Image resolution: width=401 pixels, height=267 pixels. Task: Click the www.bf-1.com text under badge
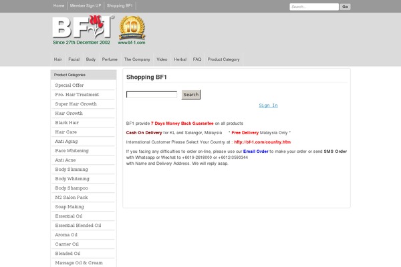click(132, 43)
